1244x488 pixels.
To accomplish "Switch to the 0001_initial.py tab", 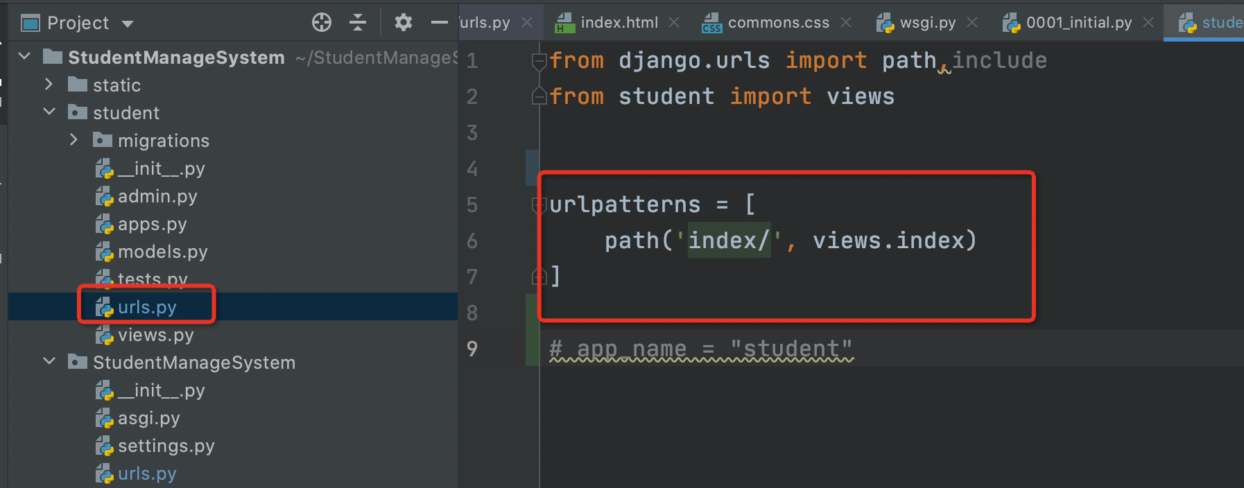I will [1079, 23].
